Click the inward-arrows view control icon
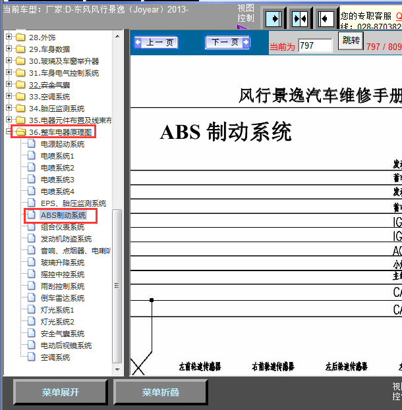Screen dimensions: 402x410 pyautogui.click(x=300, y=18)
